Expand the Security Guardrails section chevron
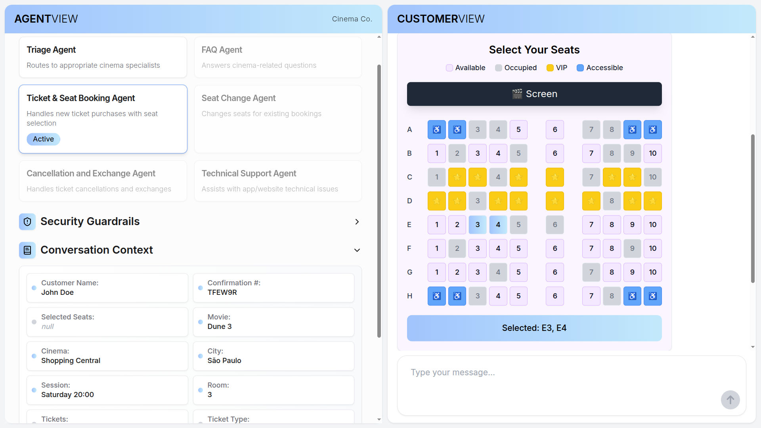Image resolution: width=761 pixels, height=428 pixels. coord(357,222)
